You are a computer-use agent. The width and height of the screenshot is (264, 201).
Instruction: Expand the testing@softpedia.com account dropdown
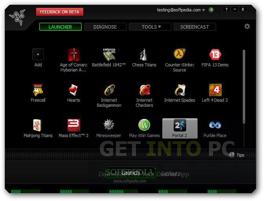pyautogui.click(x=203, y=10)
